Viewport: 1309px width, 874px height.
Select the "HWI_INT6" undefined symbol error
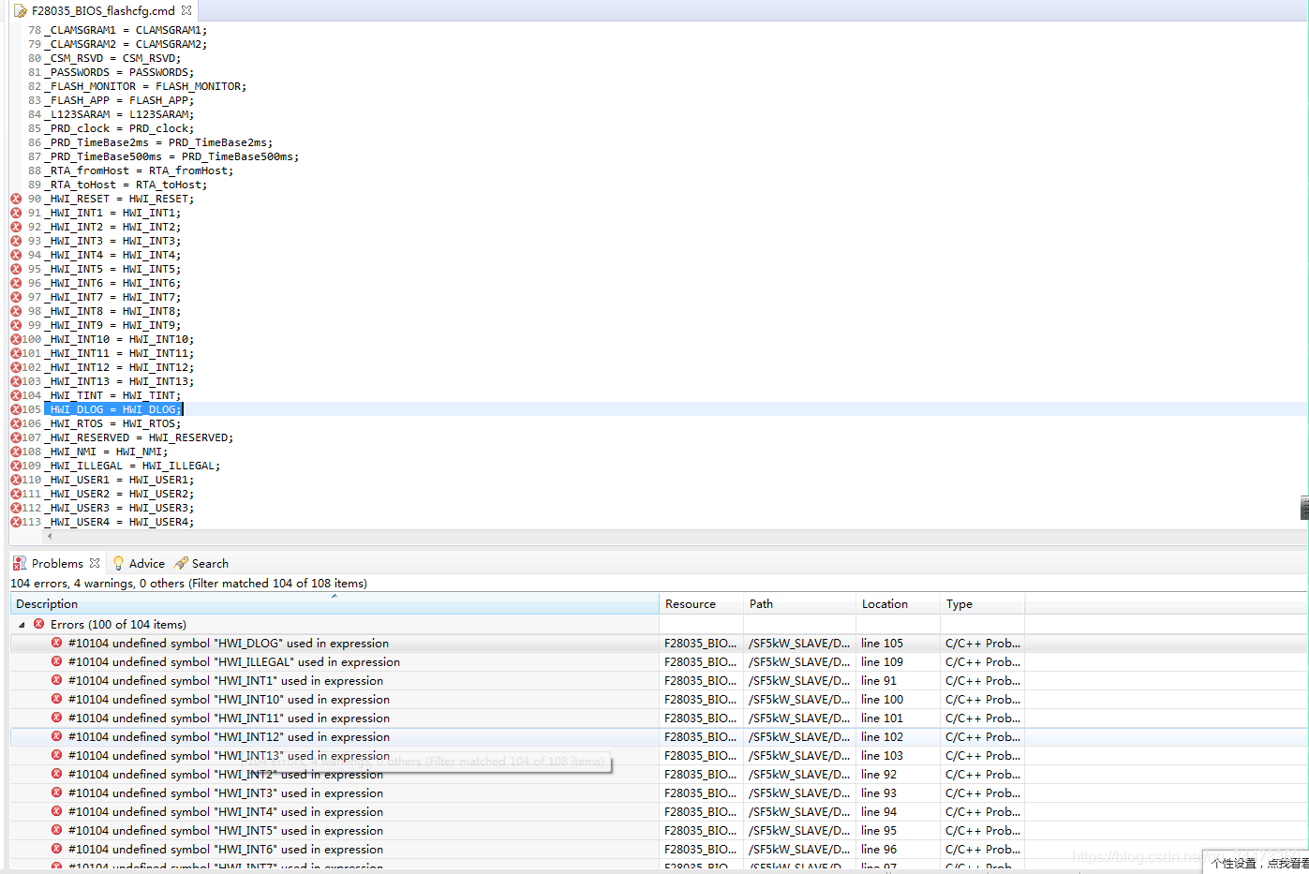click(226, 850)
